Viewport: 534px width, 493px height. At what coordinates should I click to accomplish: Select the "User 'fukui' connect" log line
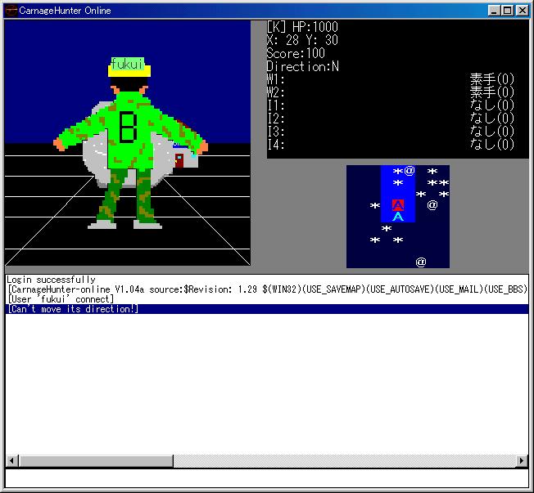(267, 299)
